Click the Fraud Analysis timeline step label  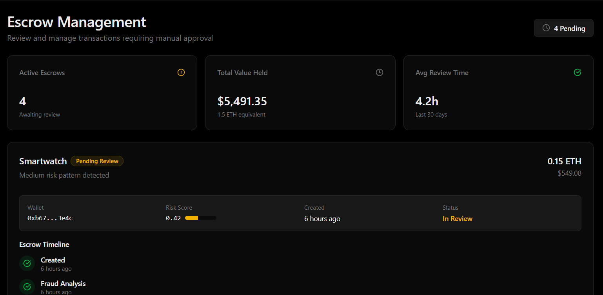[x=63, y=284]
